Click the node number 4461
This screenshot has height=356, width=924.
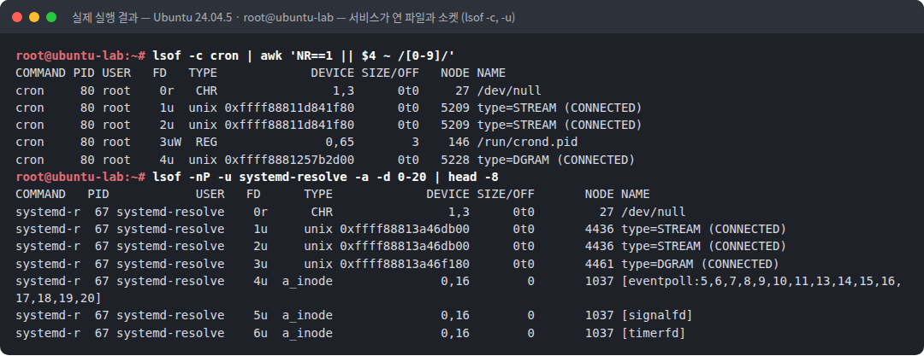599,263
